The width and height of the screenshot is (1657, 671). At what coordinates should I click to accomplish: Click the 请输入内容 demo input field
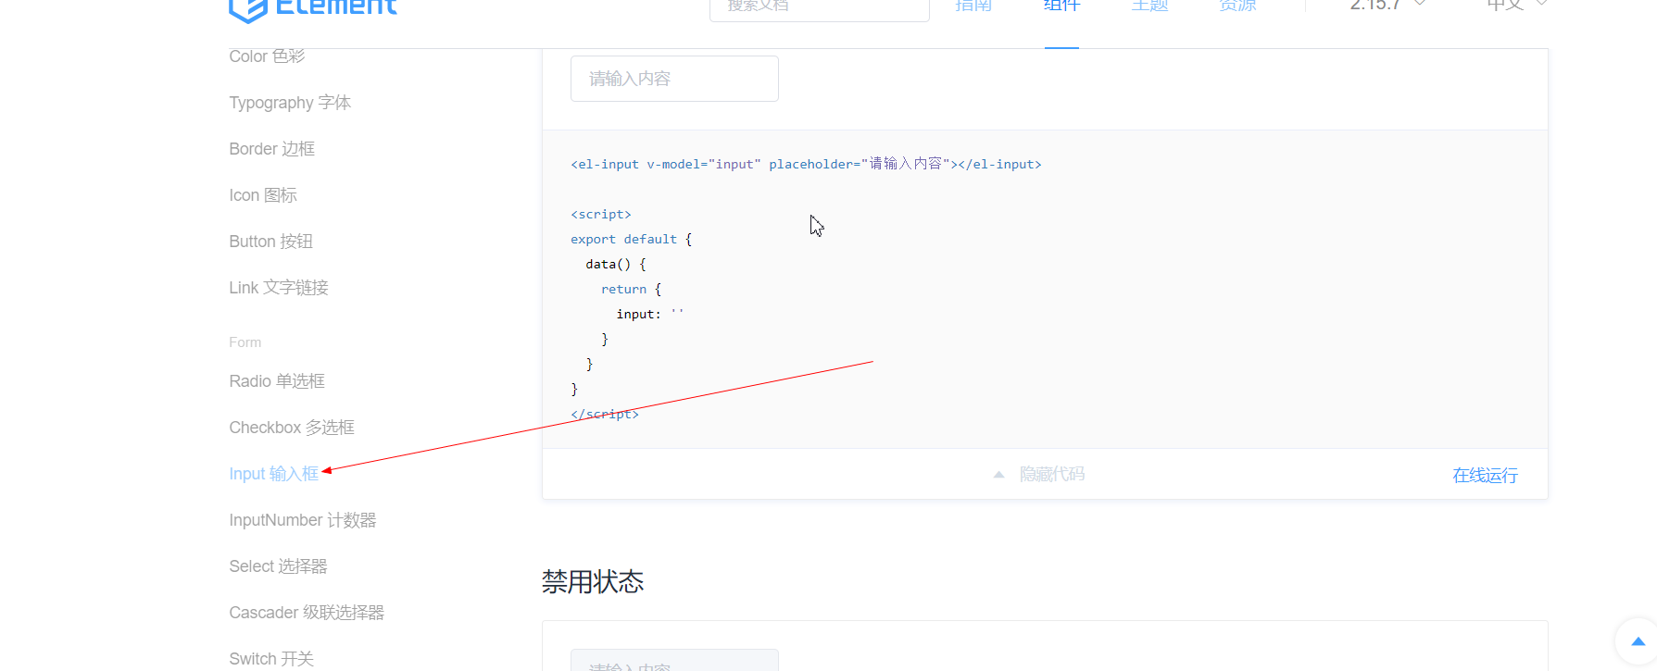tap(674, 79)
